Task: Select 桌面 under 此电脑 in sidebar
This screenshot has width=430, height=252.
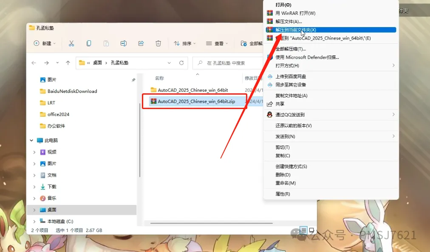Action: coord(82,210)
